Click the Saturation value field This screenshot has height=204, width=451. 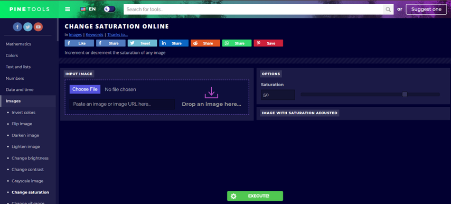point(278,95)
